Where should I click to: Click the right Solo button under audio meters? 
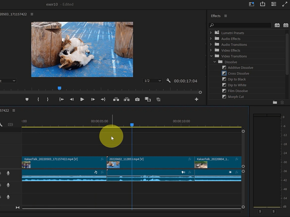pos(273,212)
